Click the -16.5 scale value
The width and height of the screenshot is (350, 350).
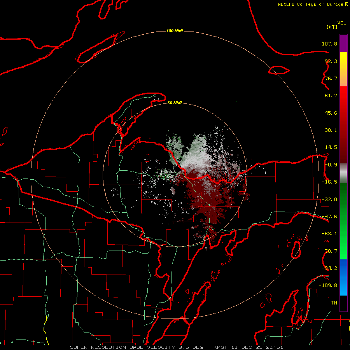(329, 182)
